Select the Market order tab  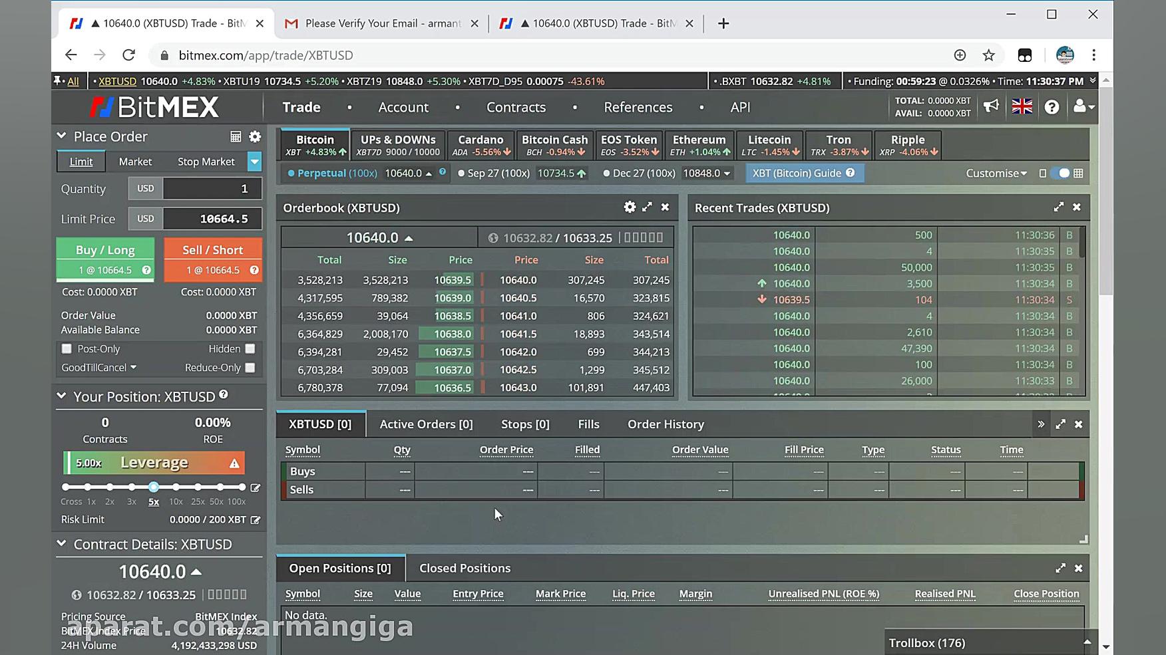tap(135, 162)
